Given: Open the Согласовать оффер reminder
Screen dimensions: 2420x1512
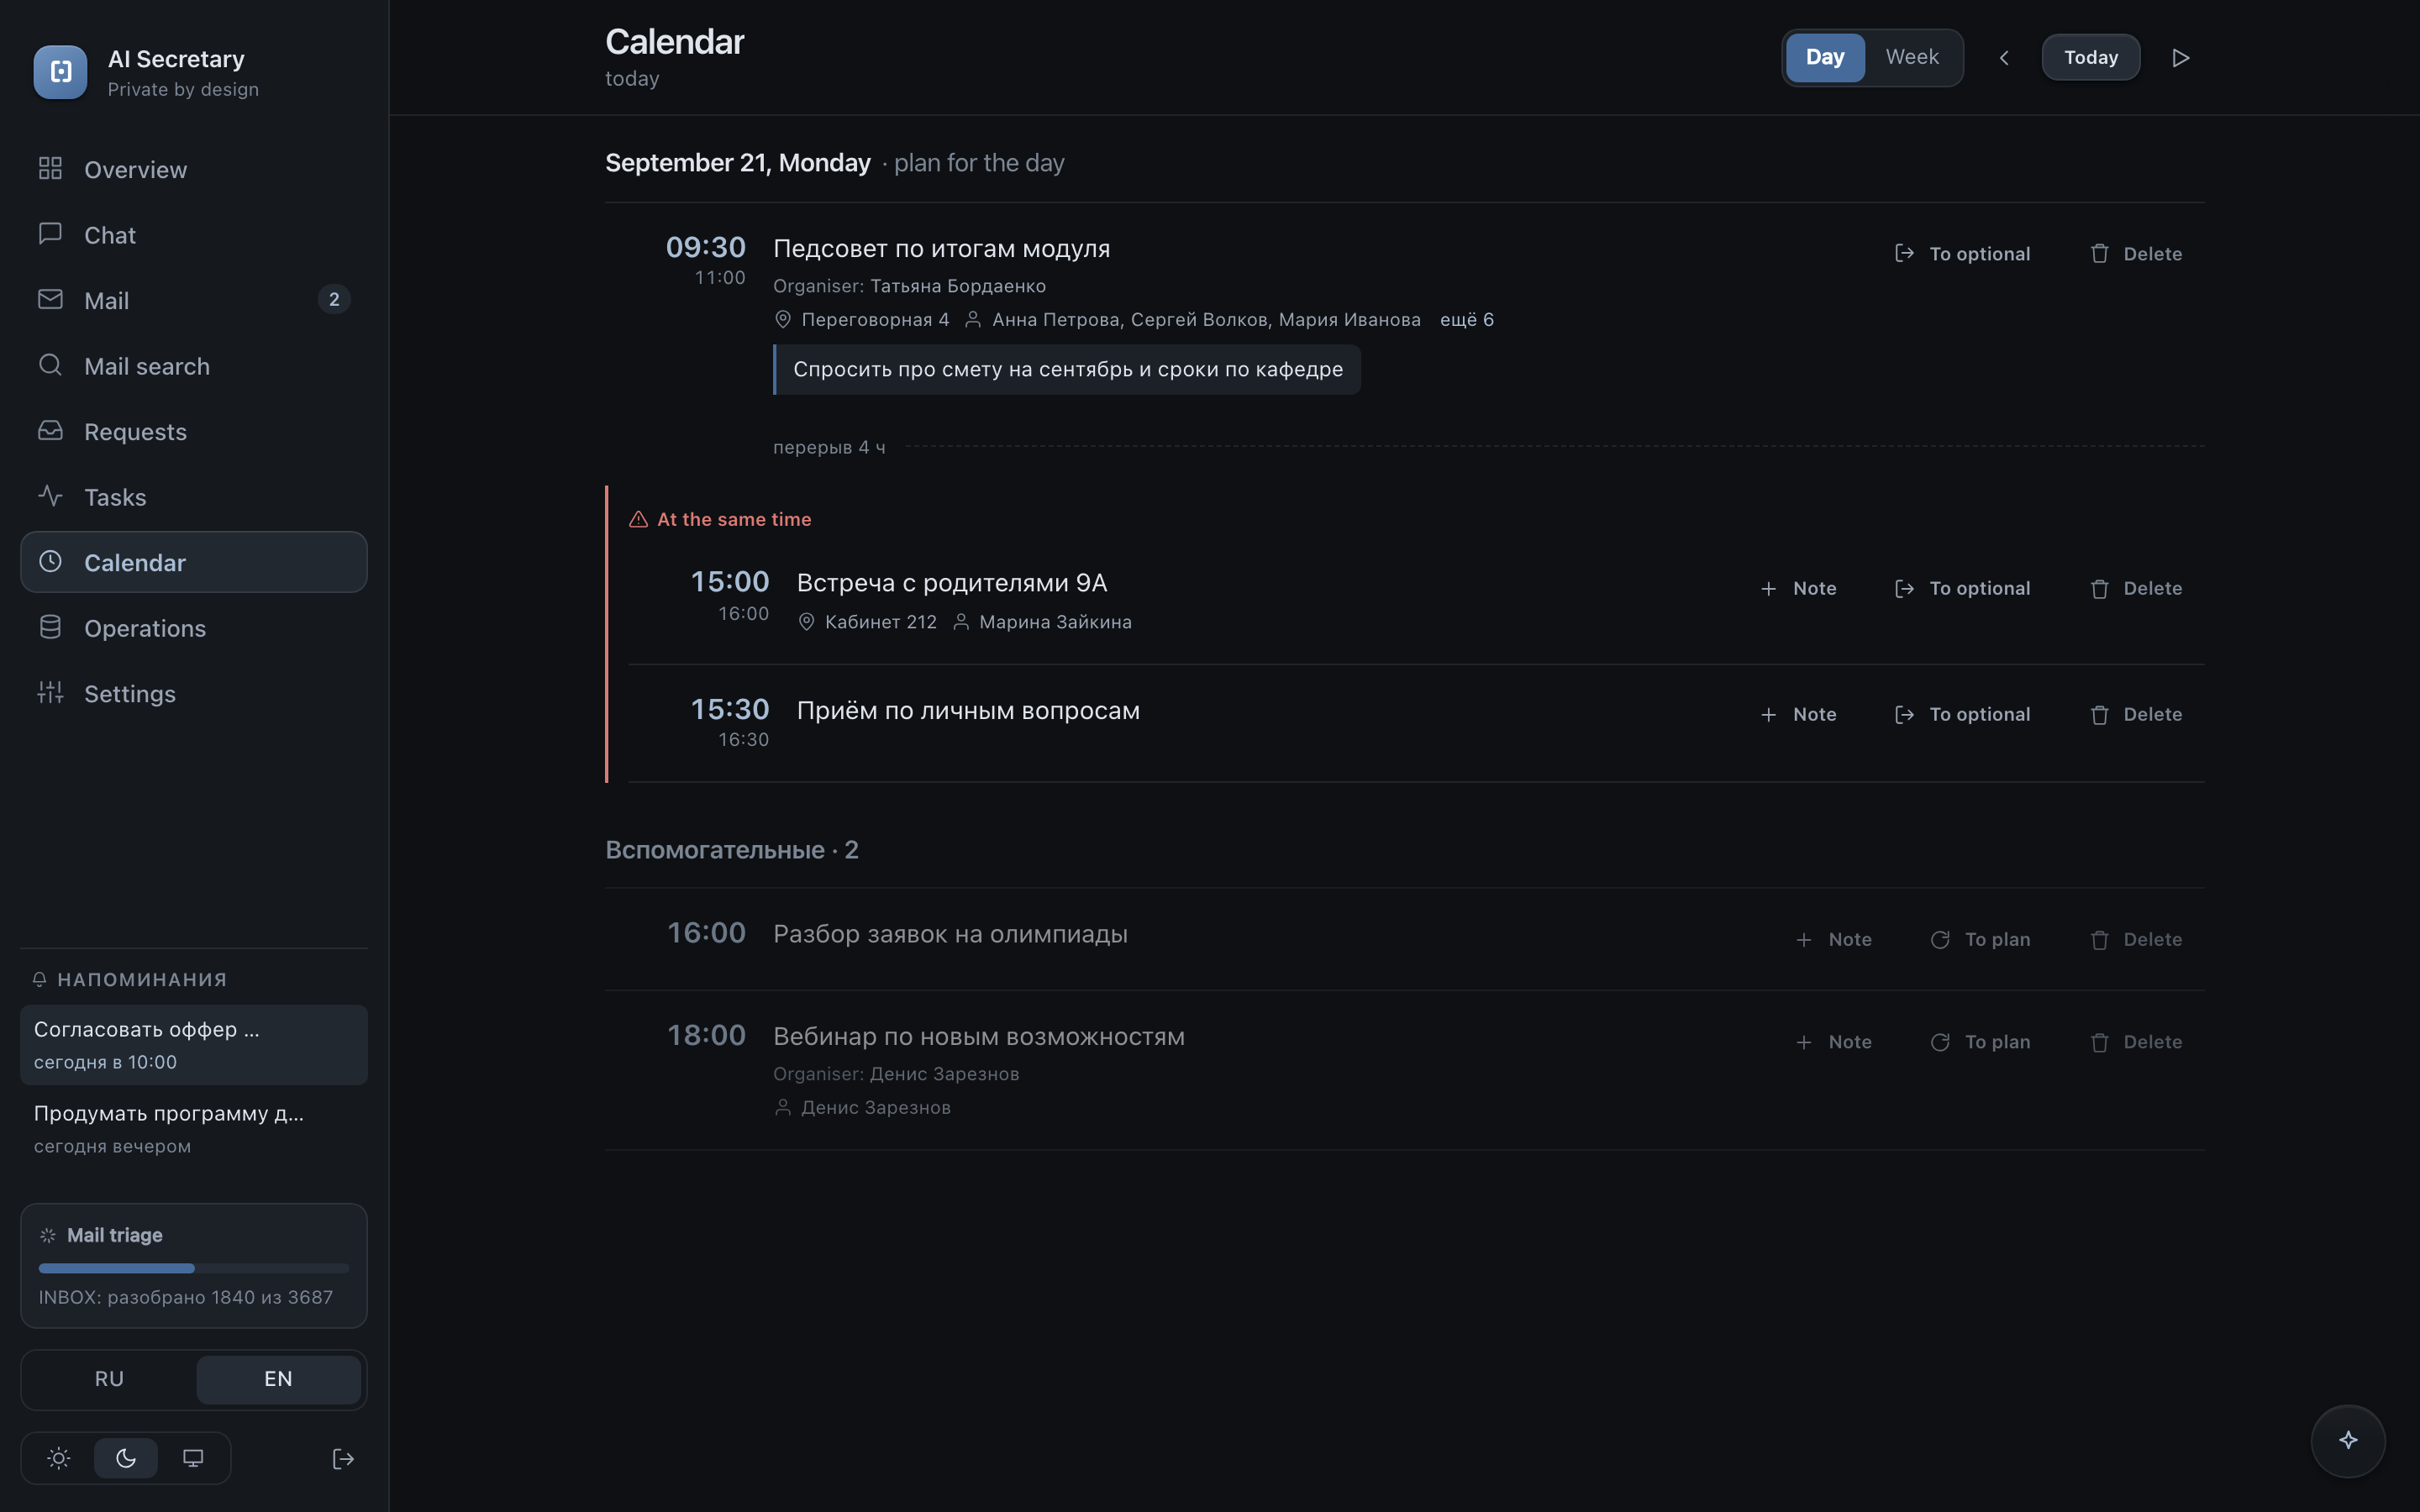Looking at the screenshot, I should [194, 1044].
